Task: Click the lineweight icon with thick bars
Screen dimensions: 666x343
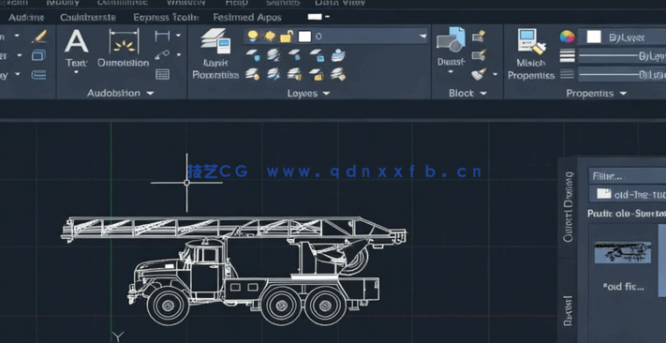Action: tap(567, 55)
